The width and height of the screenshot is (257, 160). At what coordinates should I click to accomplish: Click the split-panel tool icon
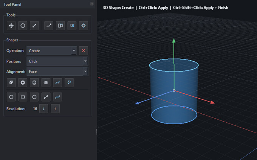click(x=60, y=26)
